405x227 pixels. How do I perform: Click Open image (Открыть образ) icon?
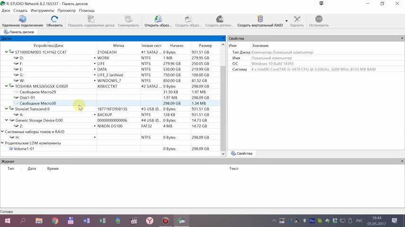point(158,21)
